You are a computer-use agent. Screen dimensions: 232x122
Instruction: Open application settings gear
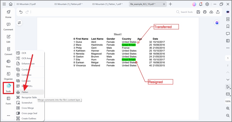207,4
